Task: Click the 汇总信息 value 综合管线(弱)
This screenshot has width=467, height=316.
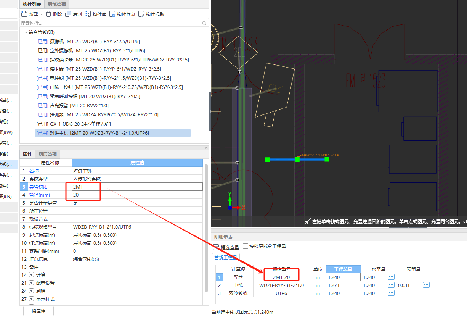Action: click(x=137, y=259)
